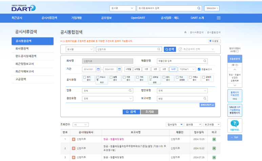The height and width of the screenshot is (161, 262).
Task: Click company info icon in row 2
Action: pos(74,148)
